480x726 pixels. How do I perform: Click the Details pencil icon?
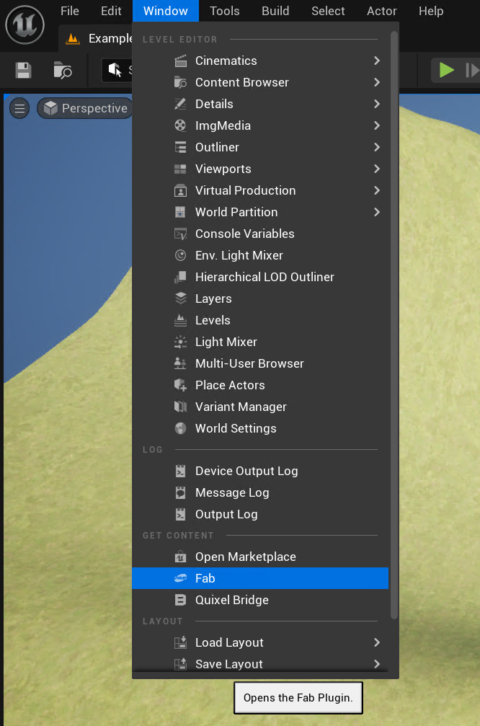point(180,104)
